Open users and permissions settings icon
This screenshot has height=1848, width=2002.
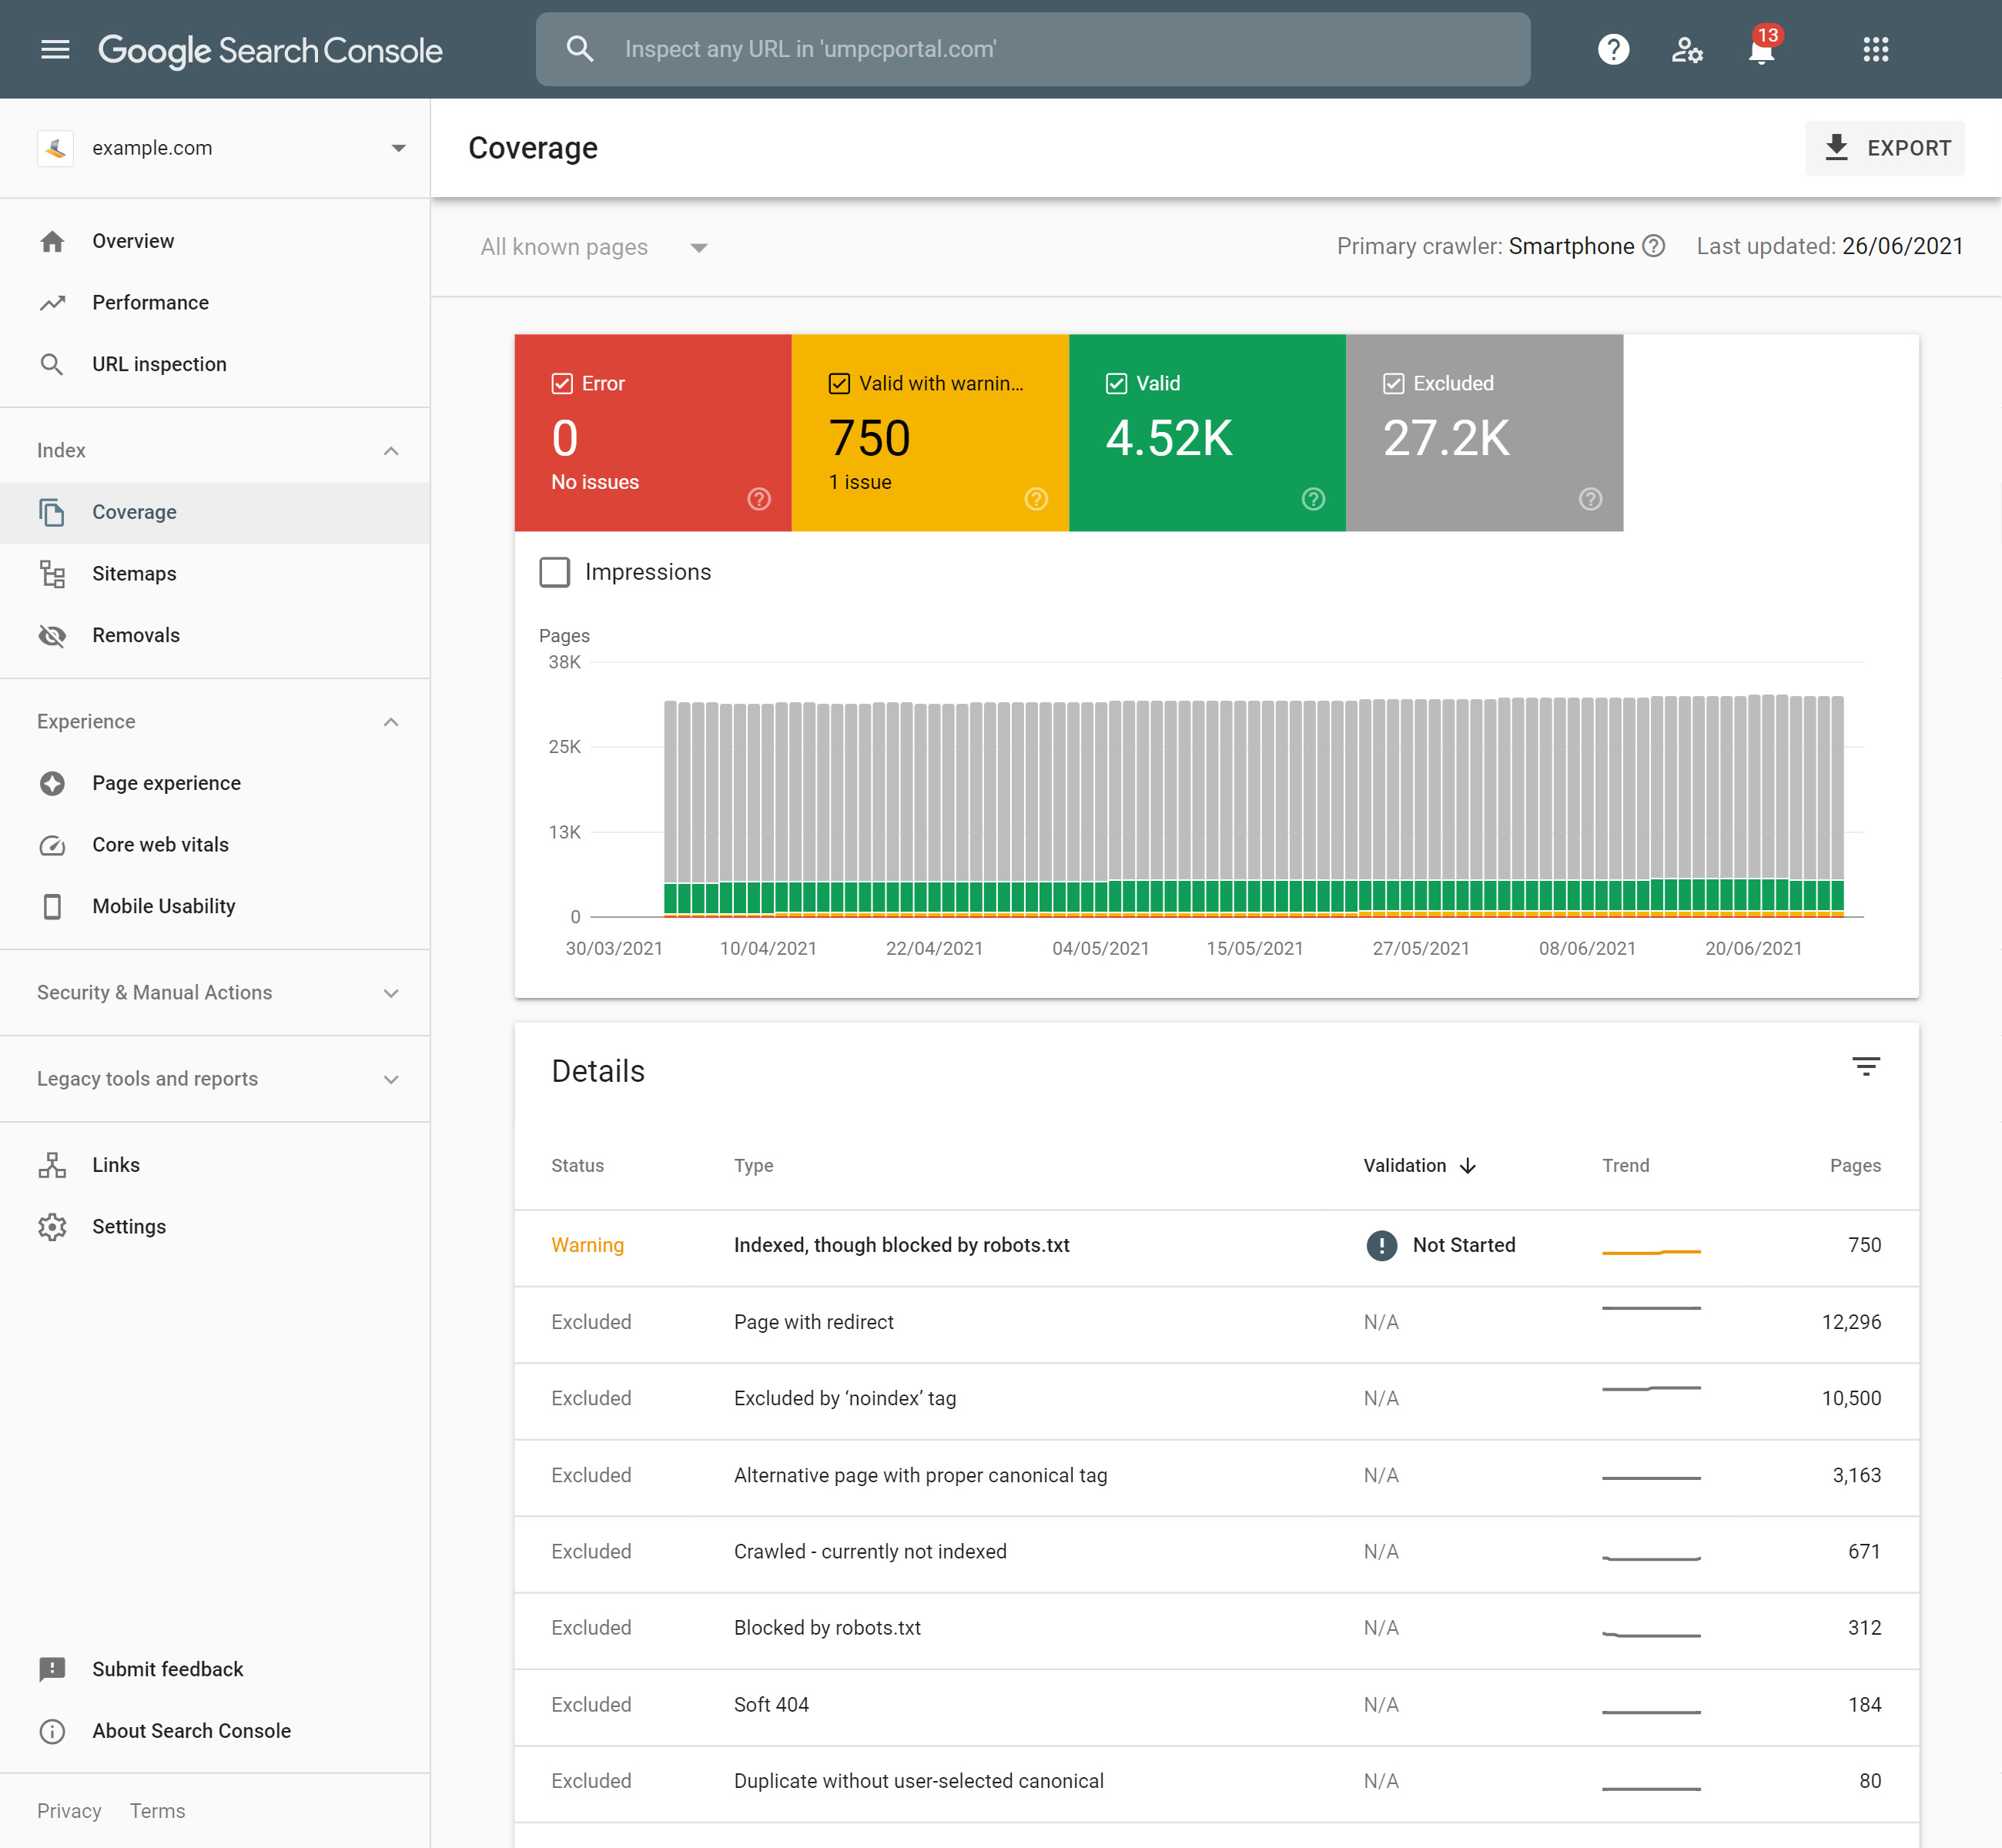[1687, 49]
